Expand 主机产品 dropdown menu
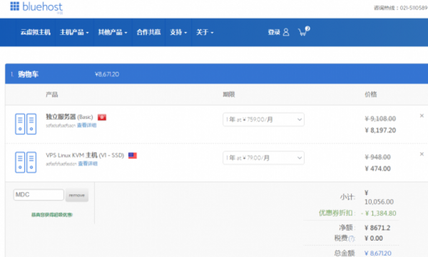The height and width of the screenshot is (257, 428). [x=74, y=32]
